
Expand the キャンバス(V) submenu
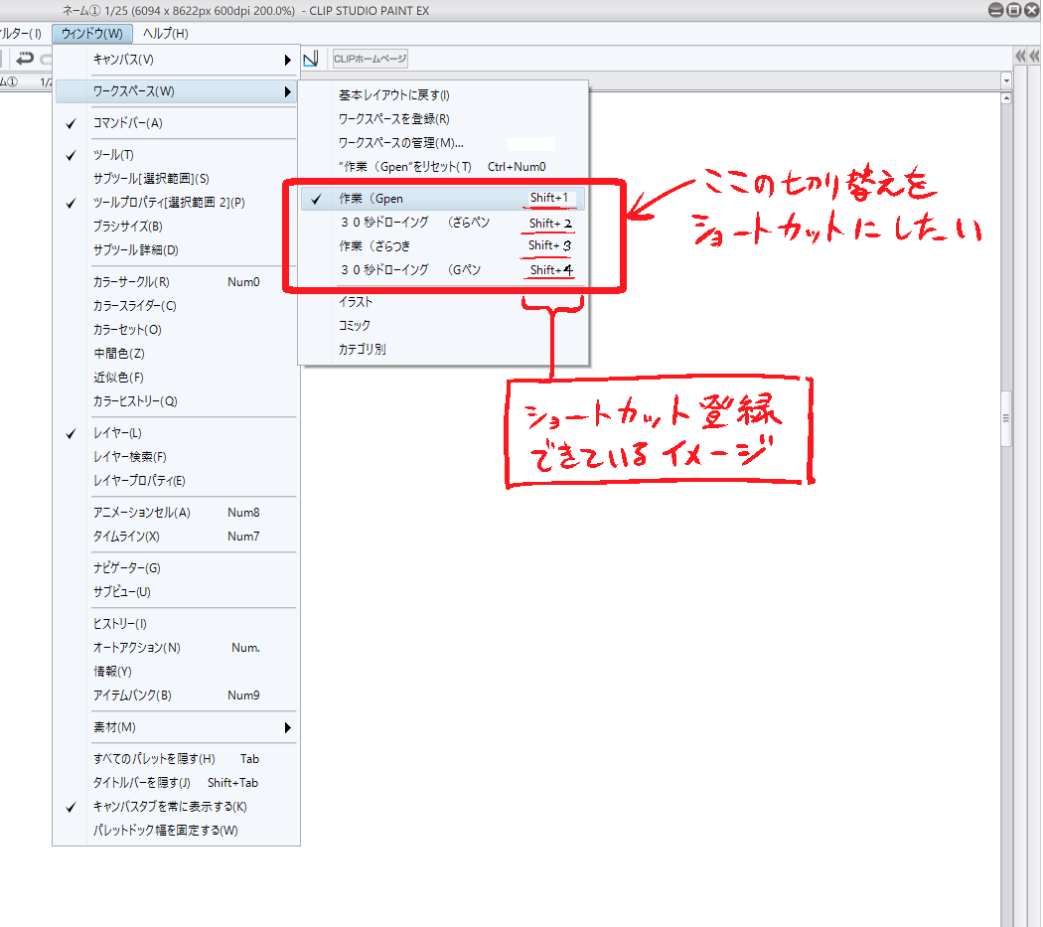(176, 60)
